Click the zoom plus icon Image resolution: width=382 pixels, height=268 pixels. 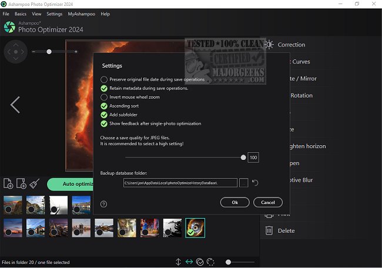click(x=76, y=52)
